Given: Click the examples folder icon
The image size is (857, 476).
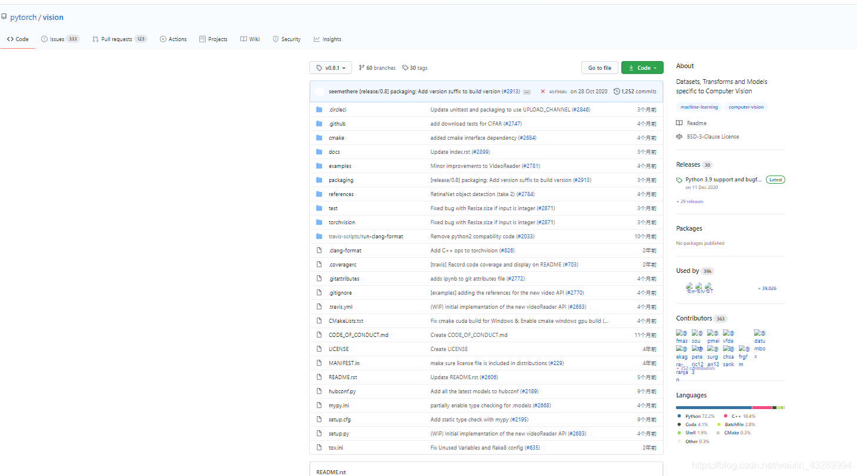Looking at the screenshot, I should pyautogui.click(x=319, y=166).
